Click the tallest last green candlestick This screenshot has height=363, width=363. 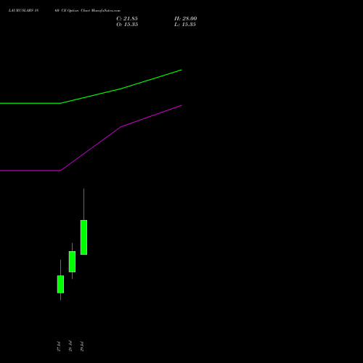tap(83, 237)
